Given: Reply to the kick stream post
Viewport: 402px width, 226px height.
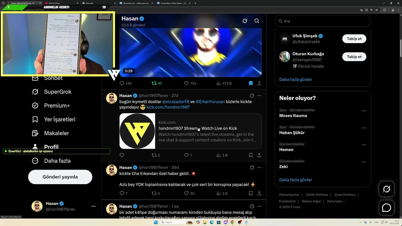Looking at the screenshot, I should (x=122, y=155).
